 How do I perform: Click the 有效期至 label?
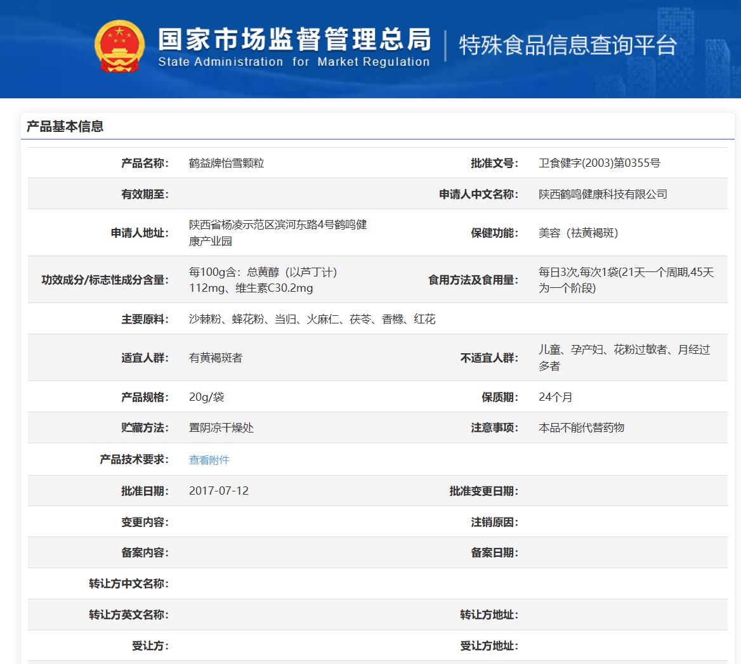pos(145,194)
